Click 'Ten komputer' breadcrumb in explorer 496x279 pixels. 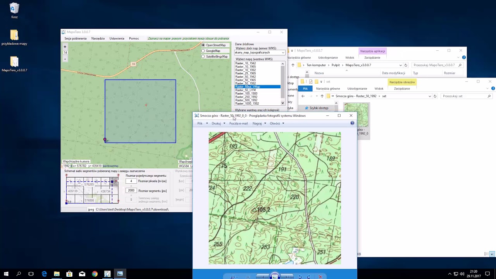tap(316, 65)
